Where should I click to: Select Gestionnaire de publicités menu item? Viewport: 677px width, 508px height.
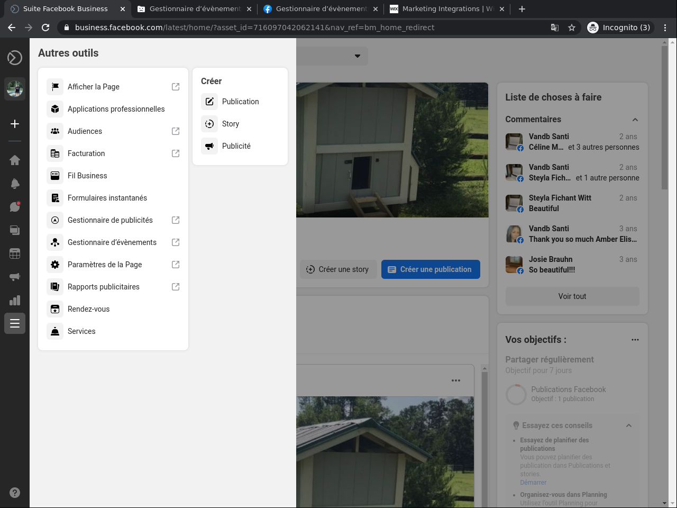tap(110, 220)
